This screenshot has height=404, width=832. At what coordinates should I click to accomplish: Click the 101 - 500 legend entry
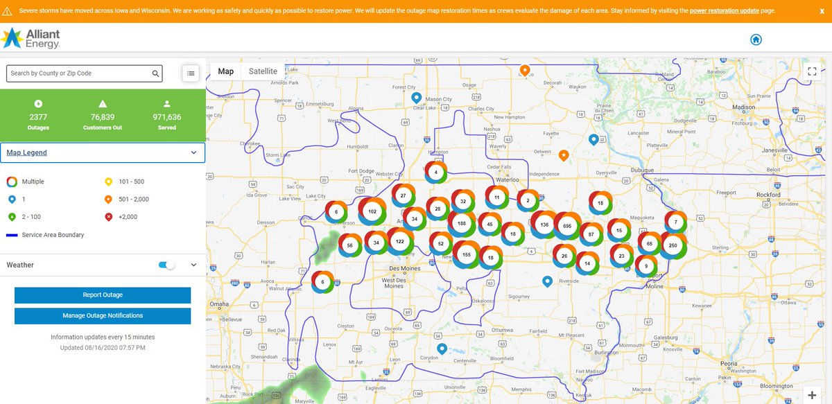tap(123, 182)
